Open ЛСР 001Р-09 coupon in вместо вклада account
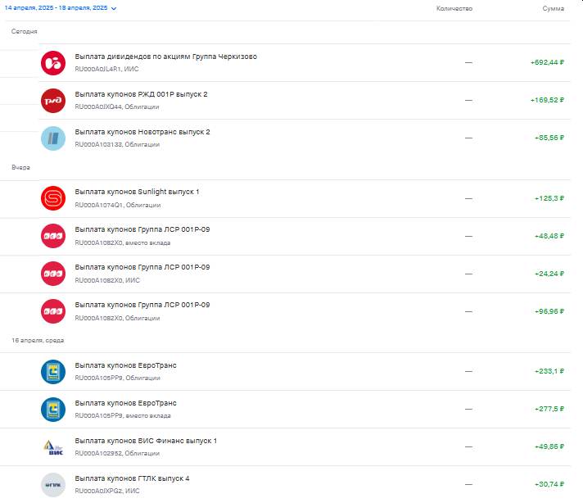Screen dimensions: 583x503 (x=142, y=229)
